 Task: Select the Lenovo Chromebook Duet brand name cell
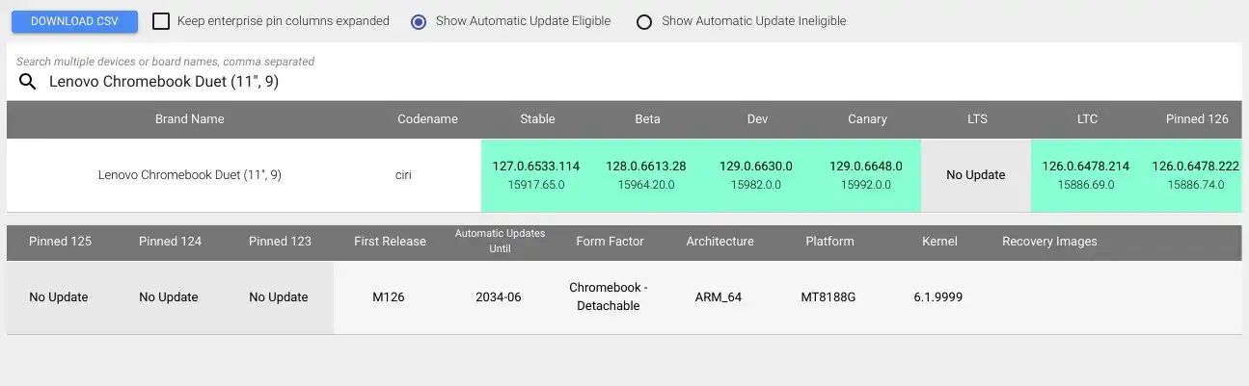point(190,175)
